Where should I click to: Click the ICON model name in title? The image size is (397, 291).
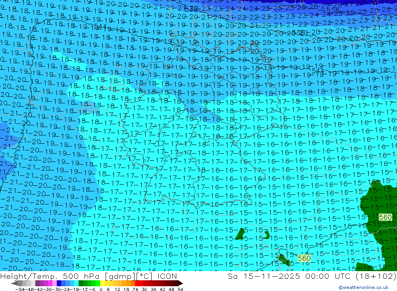(x=167, y=276)
